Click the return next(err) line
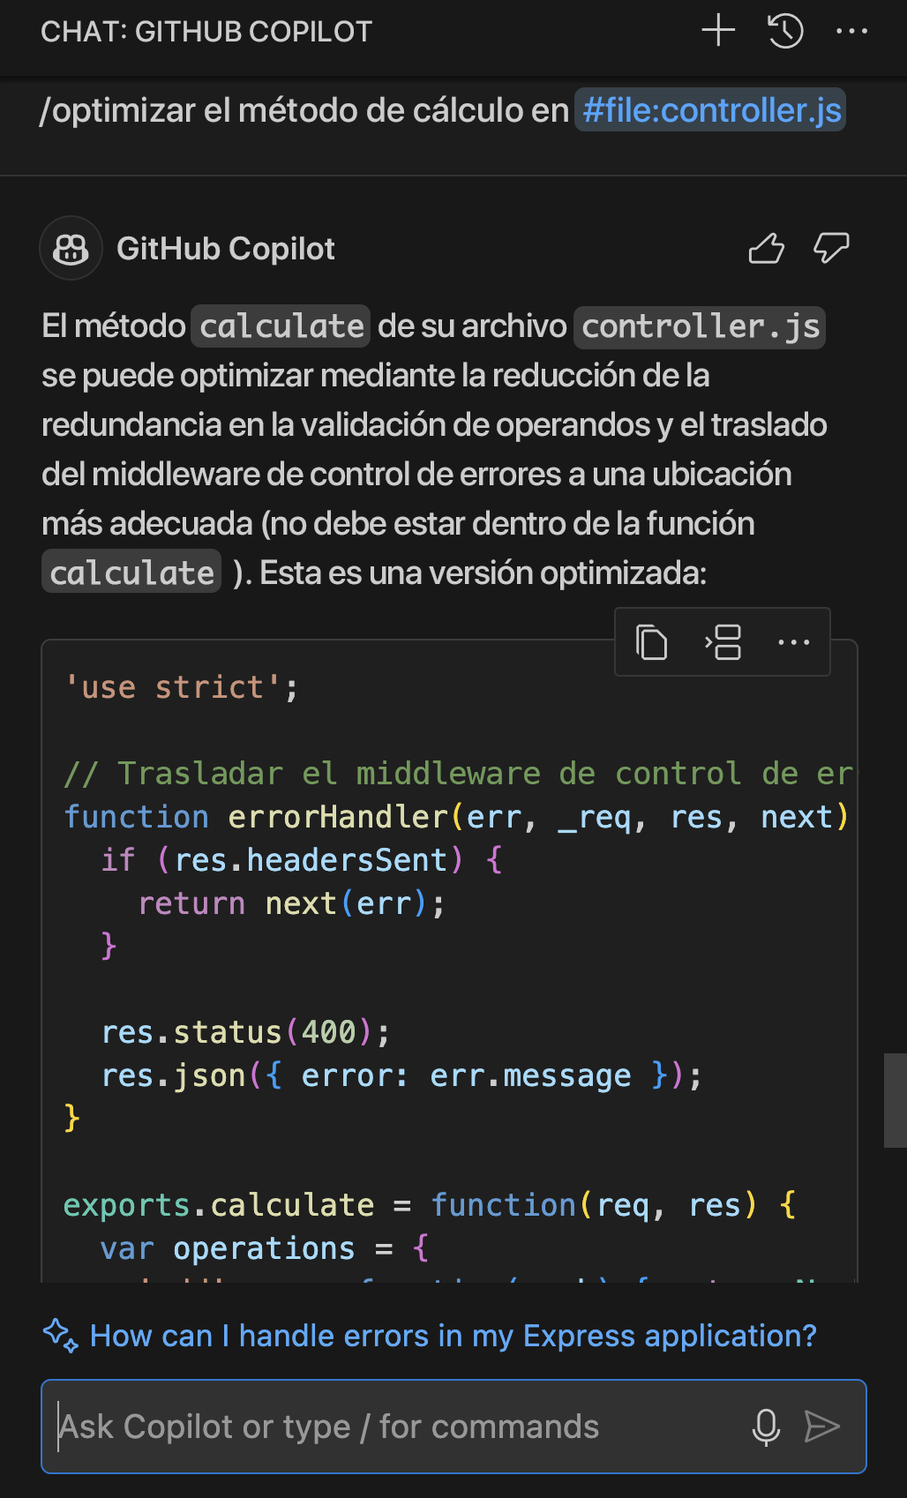 click(x=291, y=903)
